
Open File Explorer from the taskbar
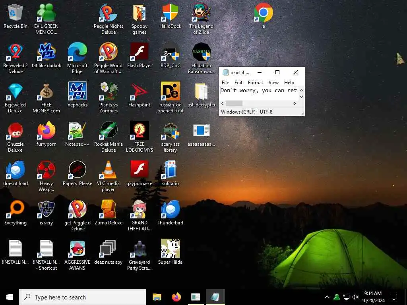pyautogui.click(x=157, y=297)
